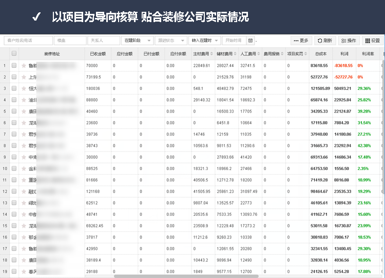Open the 跟进状态 status dropdown
Viewport: 385px width, 278px height.
point(171,41)
